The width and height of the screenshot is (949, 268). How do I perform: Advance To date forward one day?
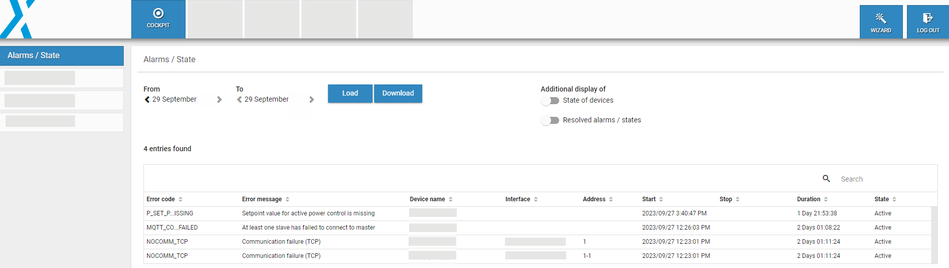pos(312,100)
